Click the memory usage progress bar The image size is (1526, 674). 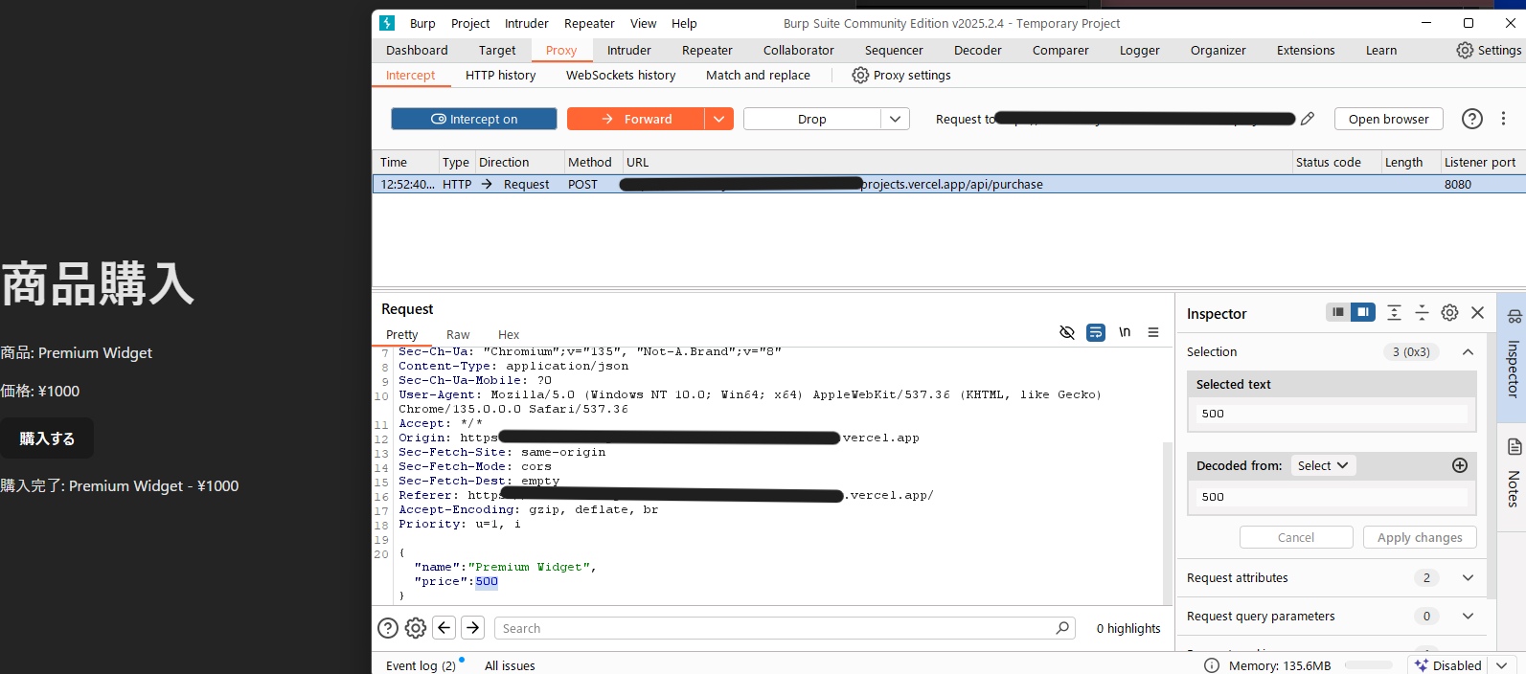point(1368,665)
